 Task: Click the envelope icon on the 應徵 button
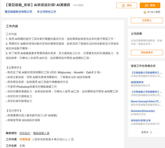pos(147,5)
